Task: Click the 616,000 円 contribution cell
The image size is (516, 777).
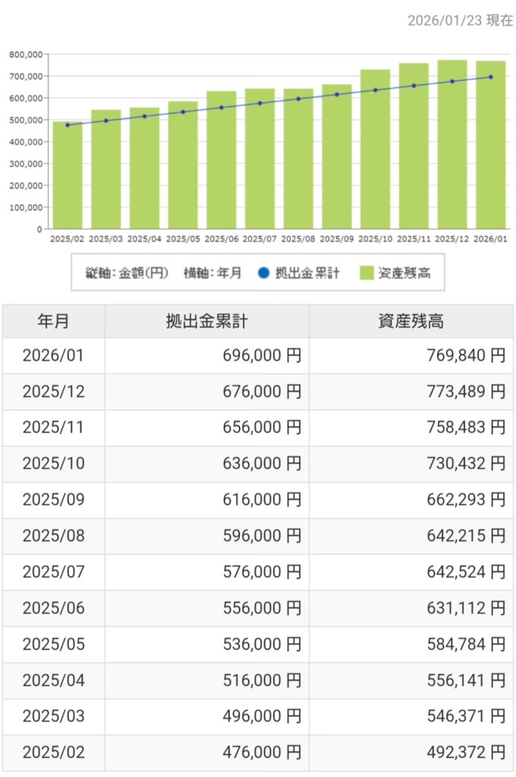Action: pyautogui.click(x=206, y=499)
